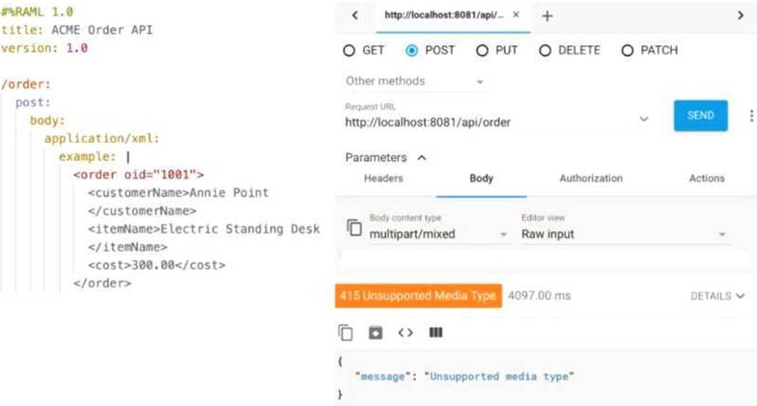
Task: Open the Other methods dropdown
Action: [415, 81]
